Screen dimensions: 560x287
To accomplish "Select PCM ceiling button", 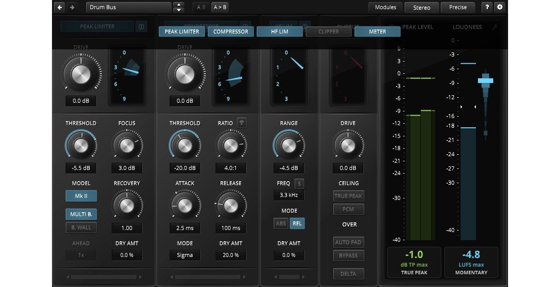I will (x=348, y=209).
